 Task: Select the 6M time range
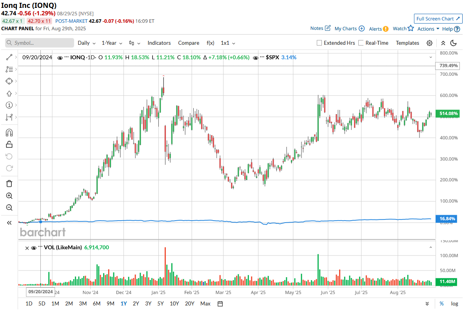pyautogui.click(x=96, y=303)
